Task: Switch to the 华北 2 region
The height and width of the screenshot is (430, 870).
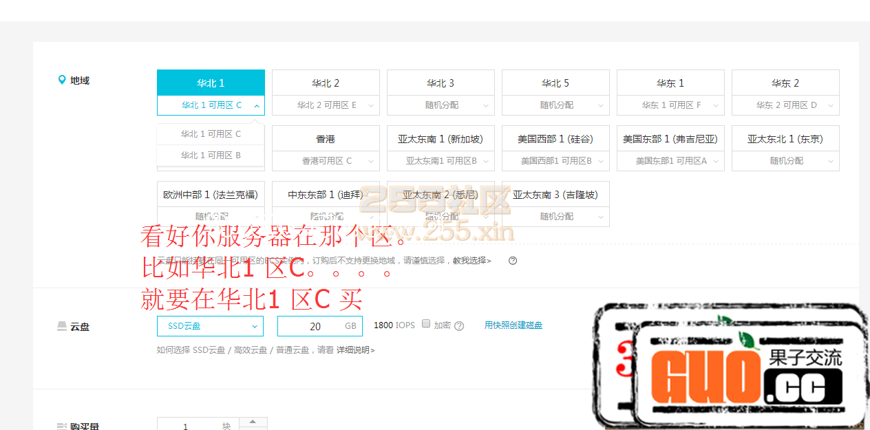Action: click(326, 82)
